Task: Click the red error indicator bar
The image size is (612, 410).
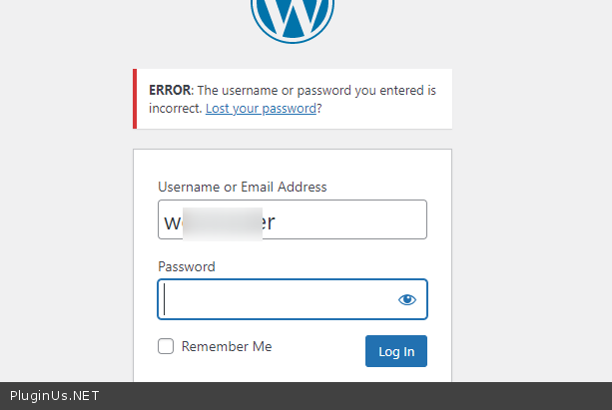Action: (x=135, y=99)
